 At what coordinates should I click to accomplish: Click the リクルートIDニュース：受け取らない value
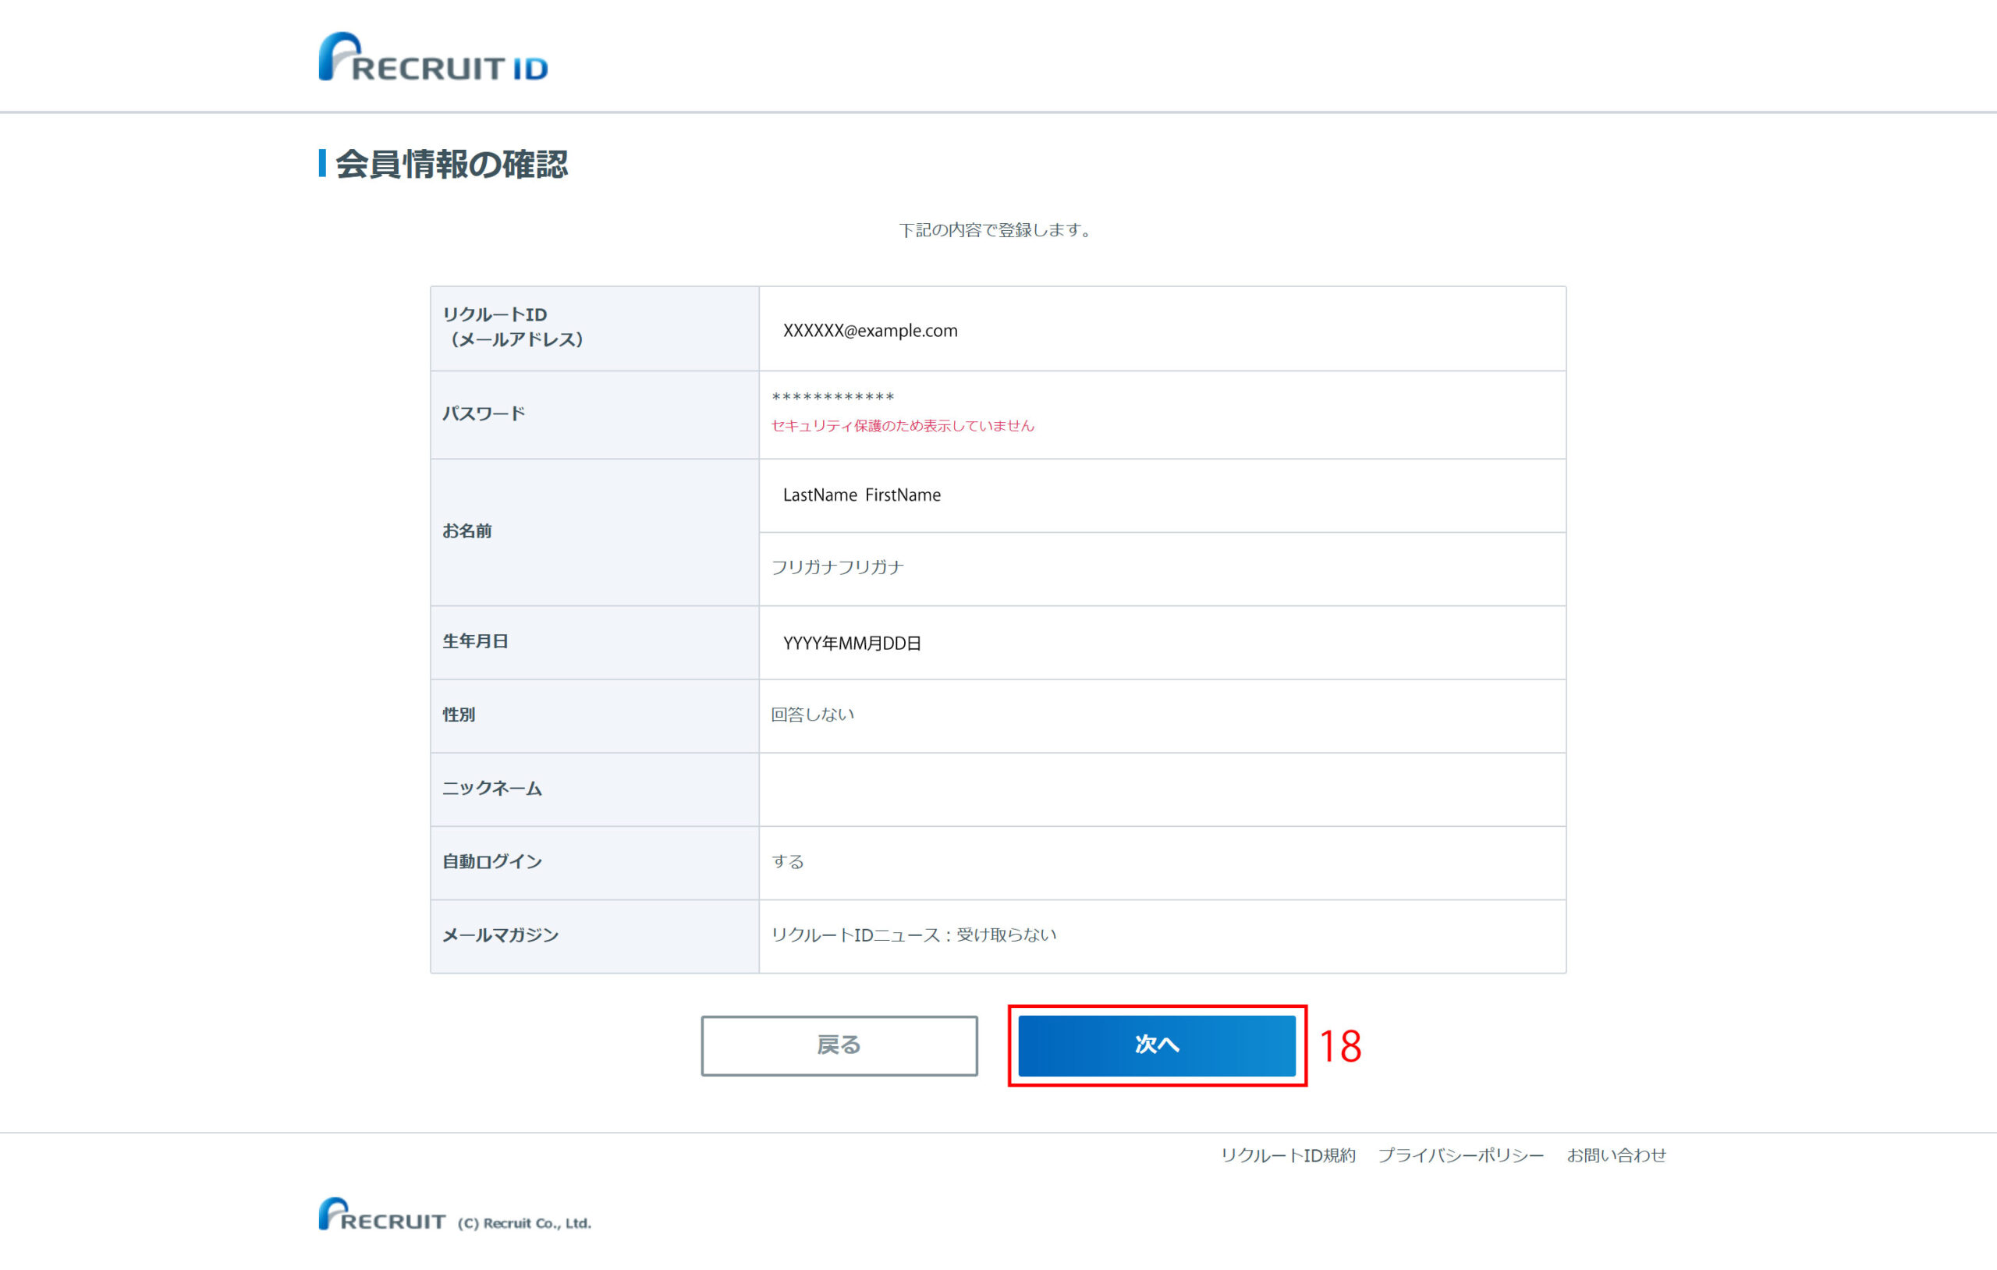tap(913, 935)
